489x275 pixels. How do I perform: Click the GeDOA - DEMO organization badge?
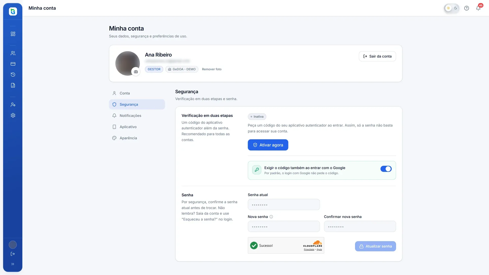click(182, 69)
